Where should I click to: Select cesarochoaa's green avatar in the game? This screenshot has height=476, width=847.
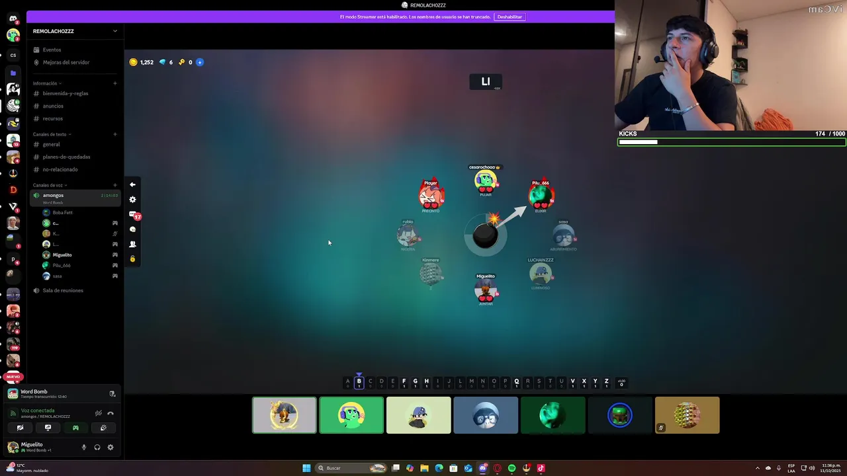click(485, 180)
